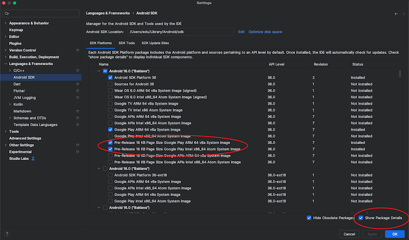
Task: Collapse the first Android 16.0 Baklava group
Action: pyautogui.click(x=99, y=71)
